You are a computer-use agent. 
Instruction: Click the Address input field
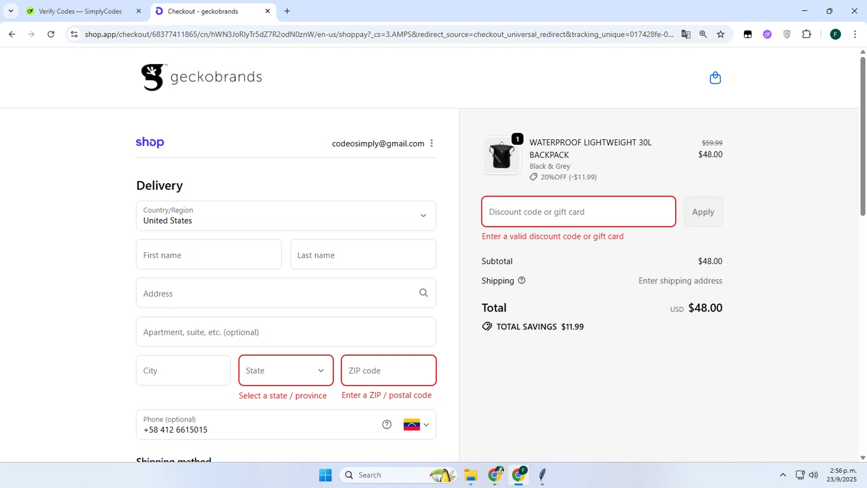[286, 293]
